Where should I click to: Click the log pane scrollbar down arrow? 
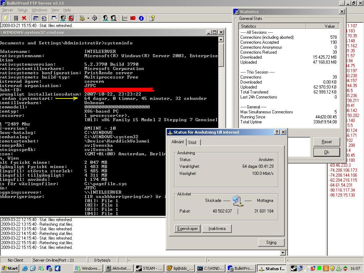283,253
